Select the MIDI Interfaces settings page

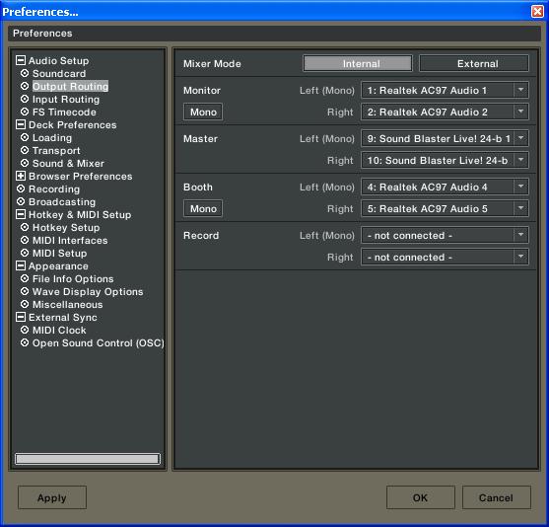click(70, 241)
